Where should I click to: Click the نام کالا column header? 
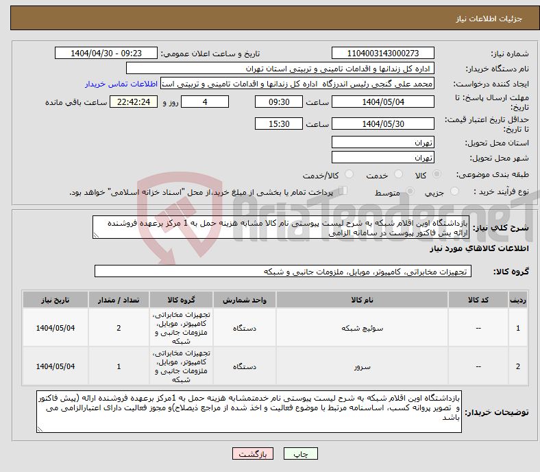(362, 300)
